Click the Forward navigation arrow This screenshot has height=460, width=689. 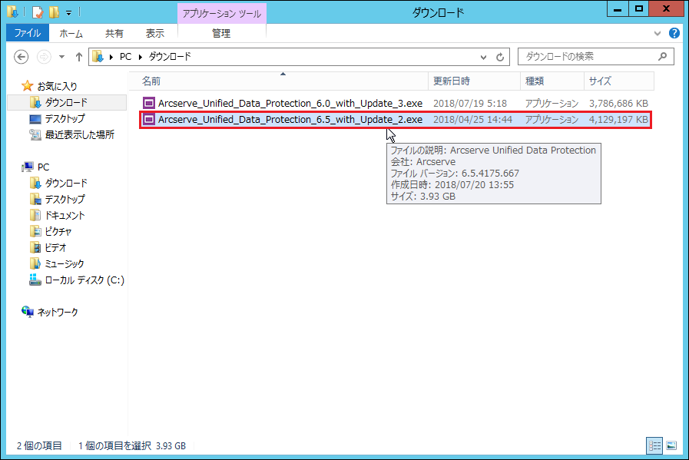click(44, 57)
